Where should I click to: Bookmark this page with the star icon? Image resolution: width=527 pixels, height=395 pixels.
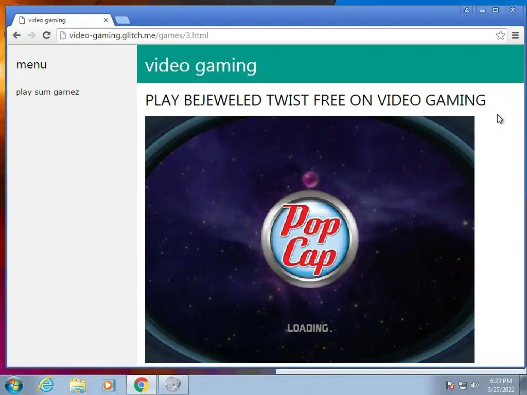[500, 35]
